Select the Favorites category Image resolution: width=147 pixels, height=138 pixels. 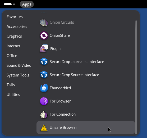coord(15,17)
